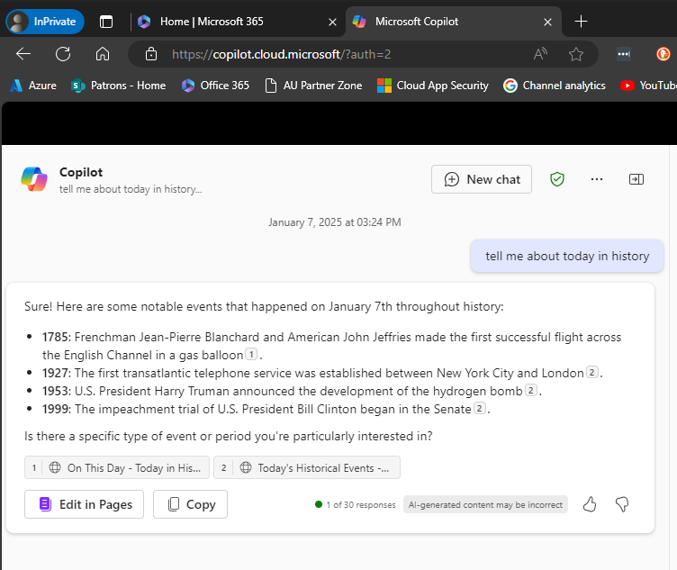
Task: Open the three-dot more options menu in Copilot
Action: (596, 179)
